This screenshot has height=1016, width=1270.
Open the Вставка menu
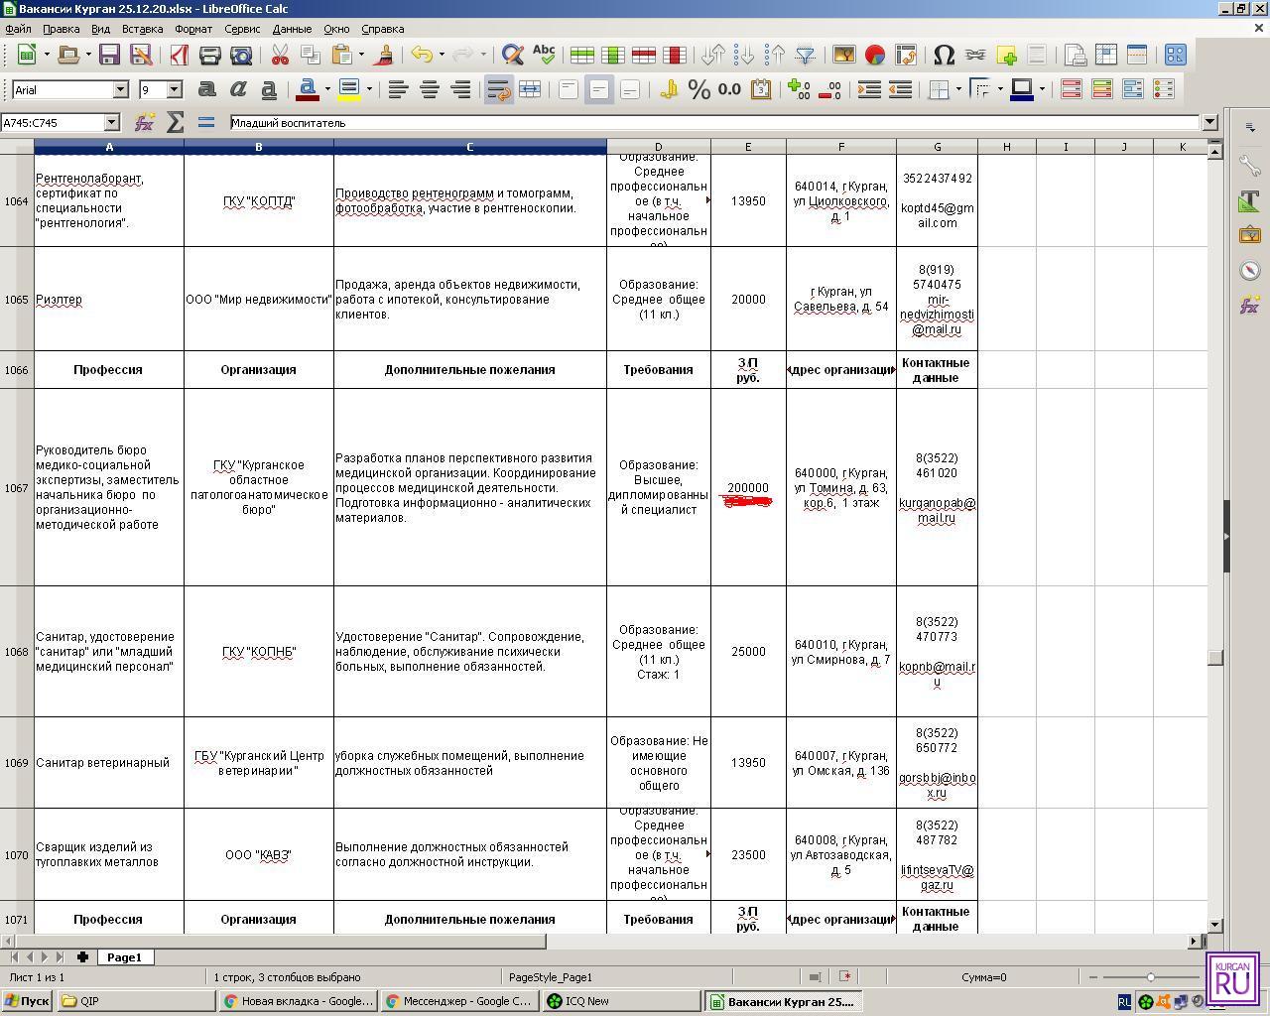(x=142, y=29)
